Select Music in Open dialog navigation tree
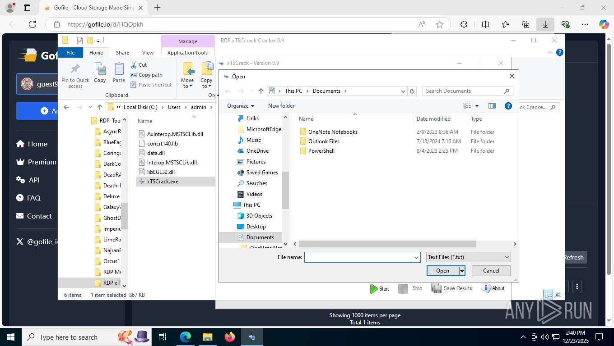Viewport: 614px width, 346px height. 253,140
